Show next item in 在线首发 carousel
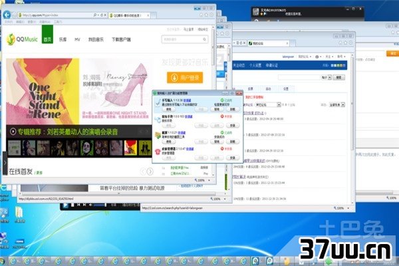The height and width of the screenshot is (266, 399). 150,172
